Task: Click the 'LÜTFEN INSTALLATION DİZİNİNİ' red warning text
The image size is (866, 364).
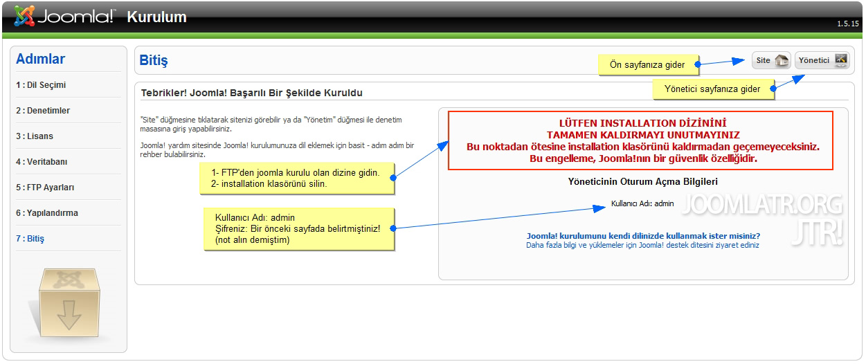Action: (643, 123)
